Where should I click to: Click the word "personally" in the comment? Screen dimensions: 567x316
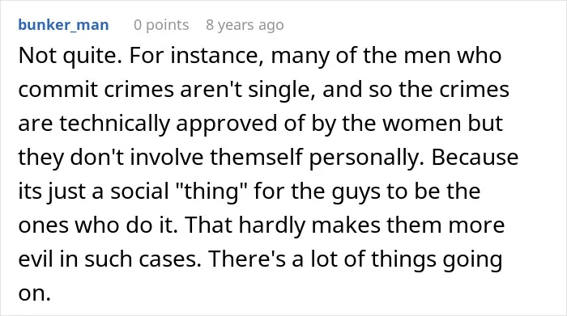(367, 158)
